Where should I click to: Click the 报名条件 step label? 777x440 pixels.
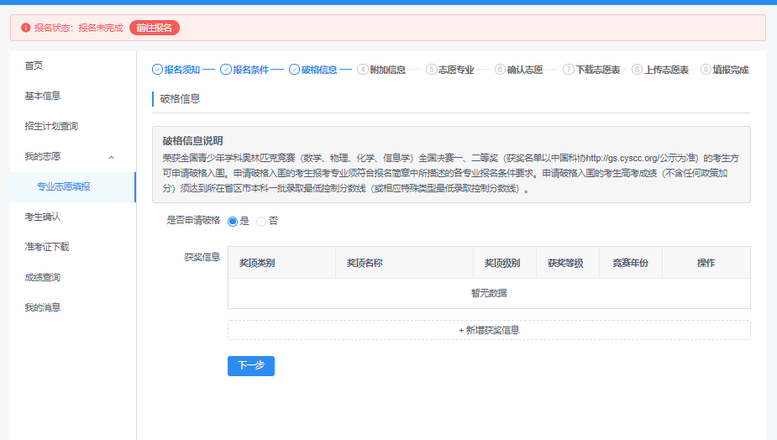coord(251,70)
